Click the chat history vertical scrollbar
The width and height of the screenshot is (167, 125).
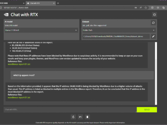(x=156, y=73)
